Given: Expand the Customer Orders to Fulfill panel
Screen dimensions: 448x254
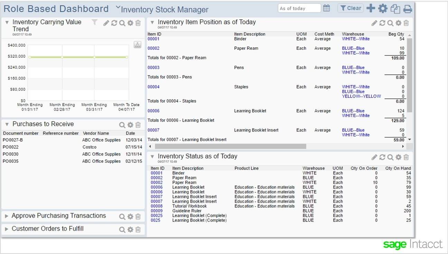Looking at the screenshot, I should pos(7,229).
